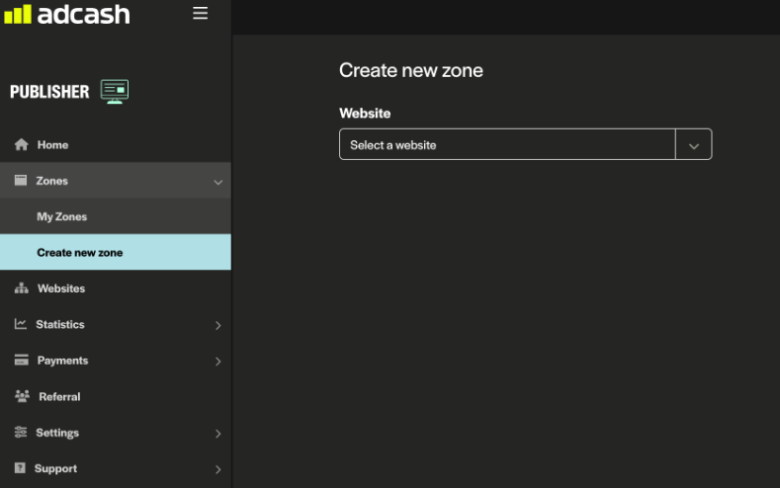
Task: Toggle the hamburger sidebar menu
Action: (201, 14)
